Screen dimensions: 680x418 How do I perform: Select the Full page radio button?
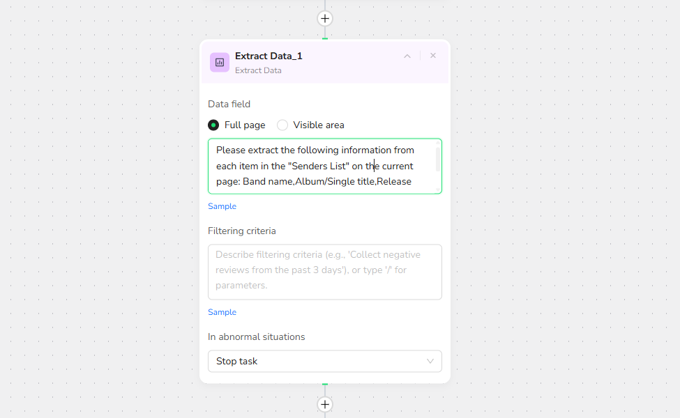point(213,125)
